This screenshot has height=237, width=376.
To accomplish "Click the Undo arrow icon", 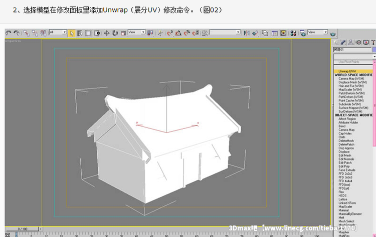I will (9, 33).
